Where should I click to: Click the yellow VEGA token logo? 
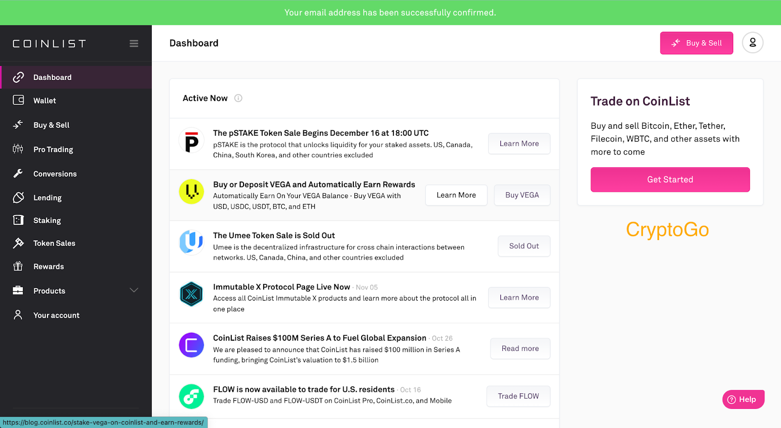click(191, 191)
